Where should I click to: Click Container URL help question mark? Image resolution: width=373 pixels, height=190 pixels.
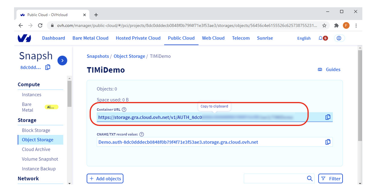[x=124, y=110]
